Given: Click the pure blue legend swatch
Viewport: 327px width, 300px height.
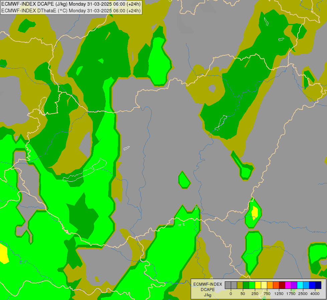Looking at the screenshot, I should point(312,285).
